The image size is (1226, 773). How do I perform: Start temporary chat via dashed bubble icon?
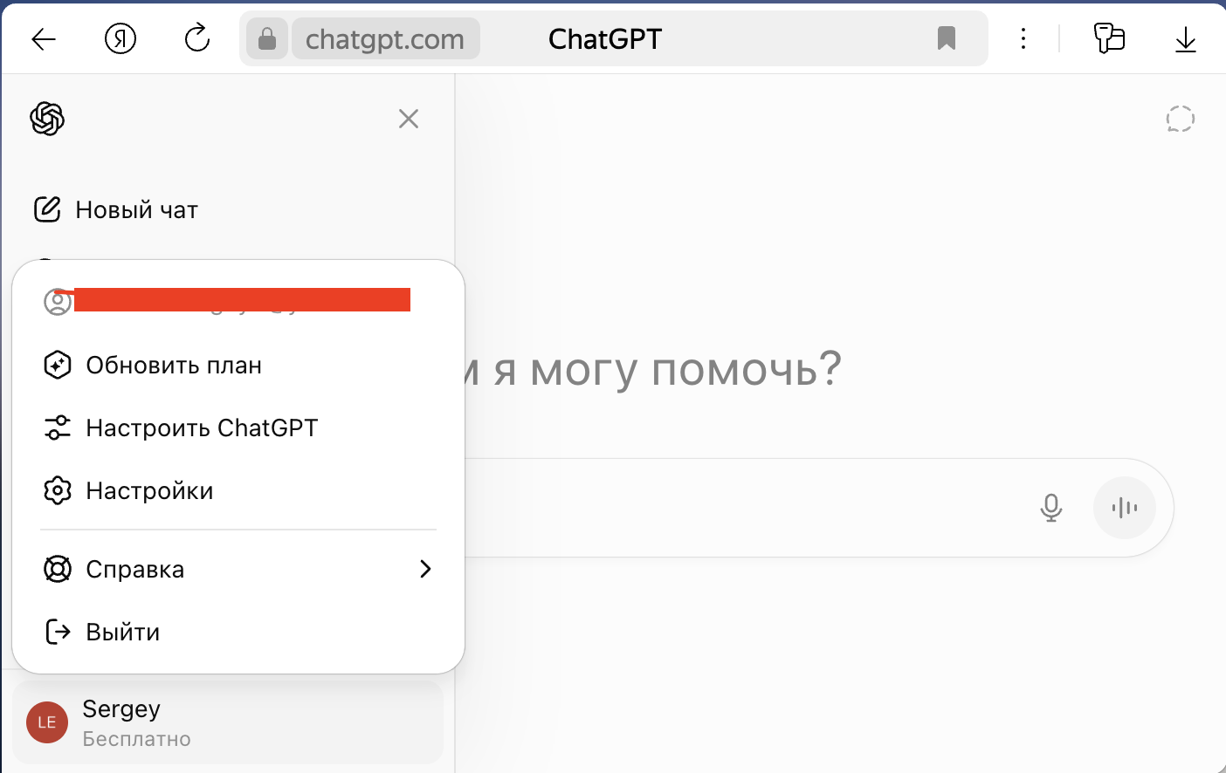point(1180,119)
